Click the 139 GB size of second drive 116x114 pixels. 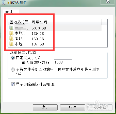pos(38,34)
